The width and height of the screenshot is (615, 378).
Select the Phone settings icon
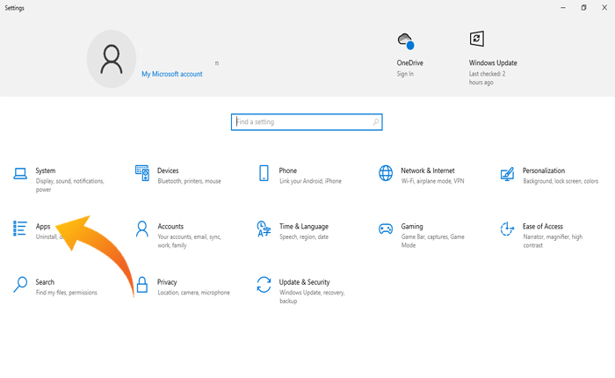click(264, 173)
